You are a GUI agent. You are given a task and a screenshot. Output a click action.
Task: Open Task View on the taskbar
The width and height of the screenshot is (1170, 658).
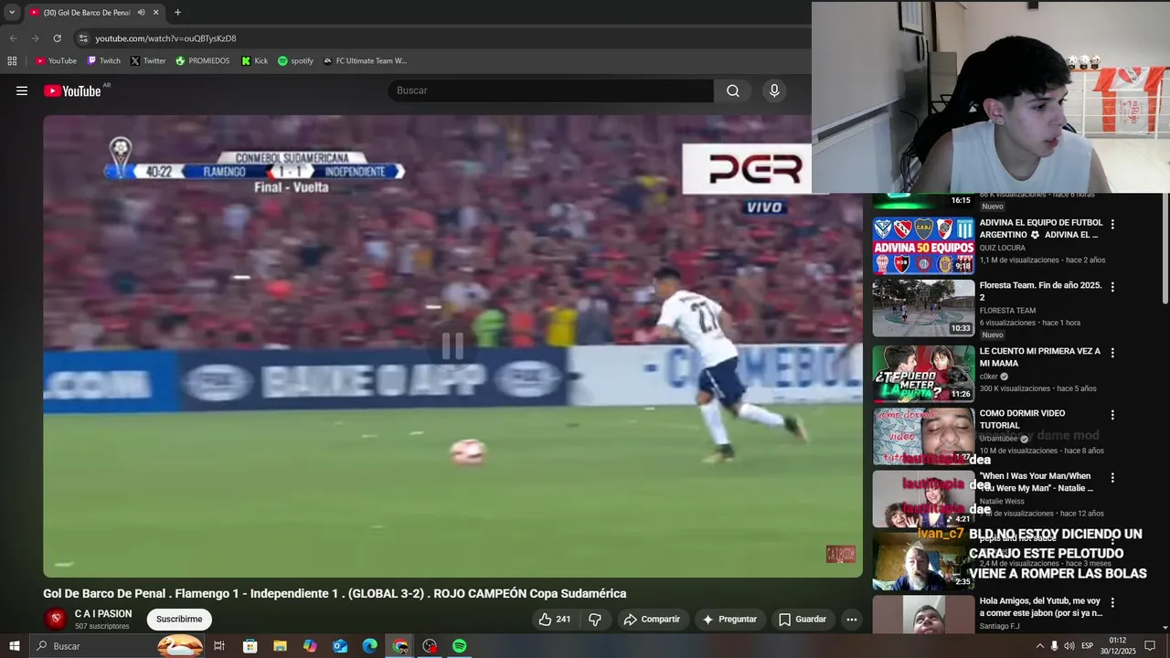point(219,646)
